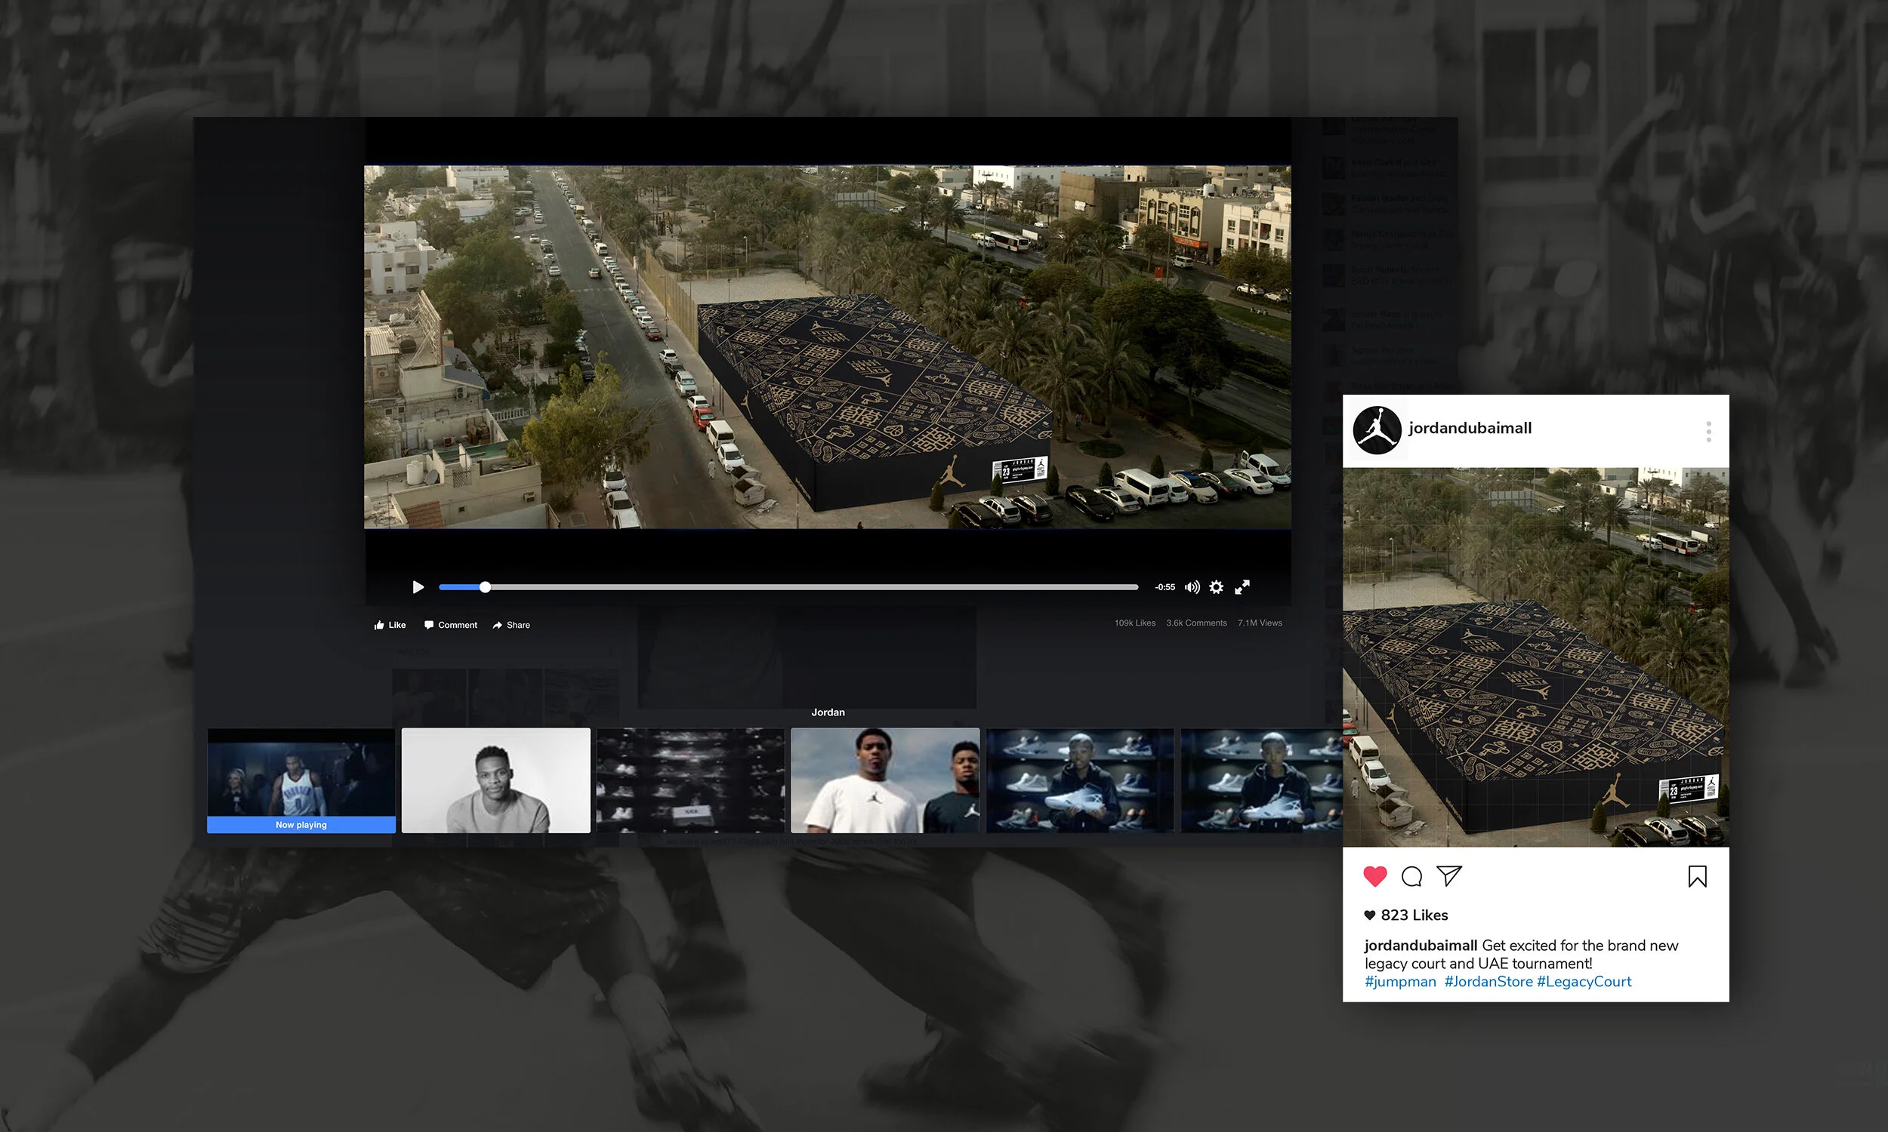The width and height of the screenshot is (1888, 1132).
Task: Mute the video volume icon
Action: [x=1192, y=586]
